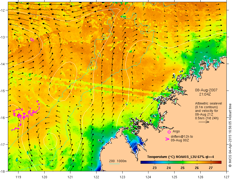Click the 0.5m/s velocity scale arrow
Viewport: 232px width, 179px height.
(x=204, y=122)
